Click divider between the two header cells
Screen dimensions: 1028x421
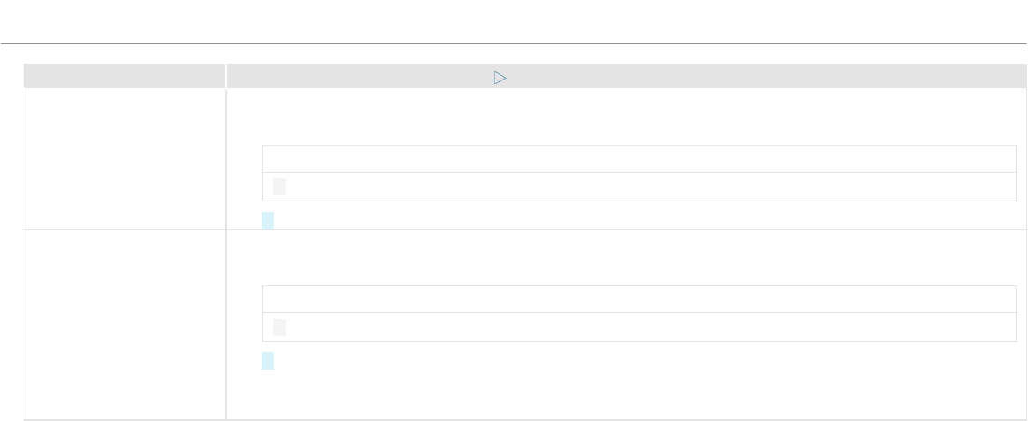pyautogui.click(x=226, y=75)
